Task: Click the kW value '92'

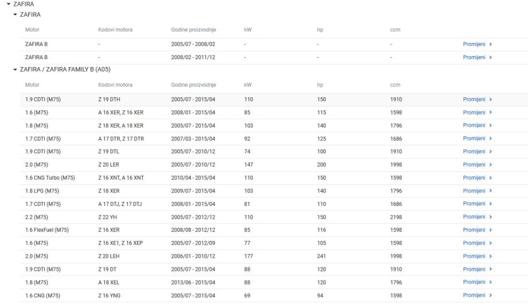Action: click(x=247, y=139)
